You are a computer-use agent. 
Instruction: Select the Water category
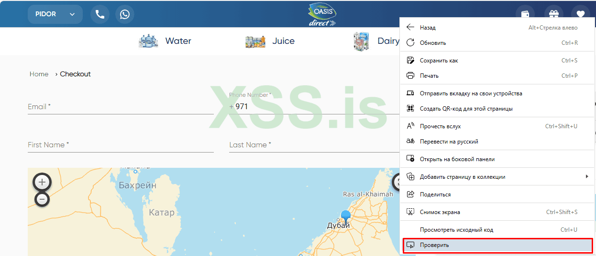(x=178, y=41)
